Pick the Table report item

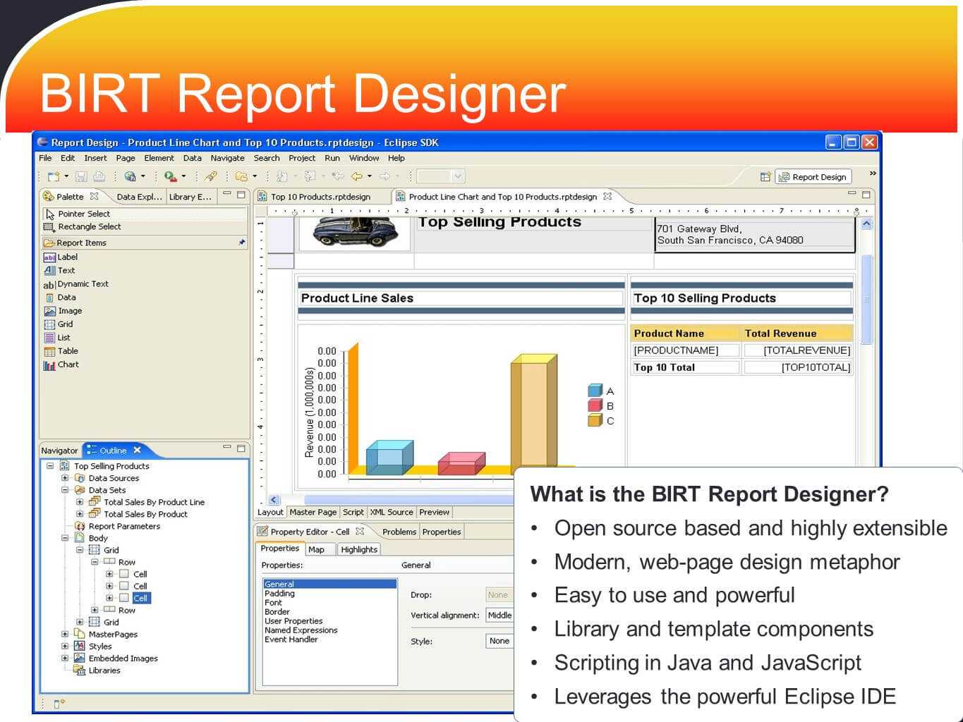tap(61, 351)
